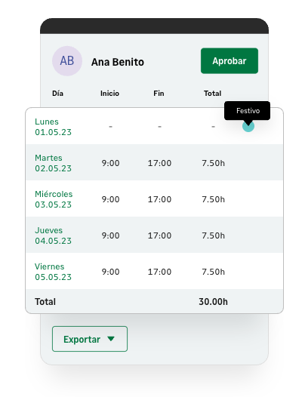Select the Martes 02.05.23 date link
305x397 pixels.
coord(53,163)
